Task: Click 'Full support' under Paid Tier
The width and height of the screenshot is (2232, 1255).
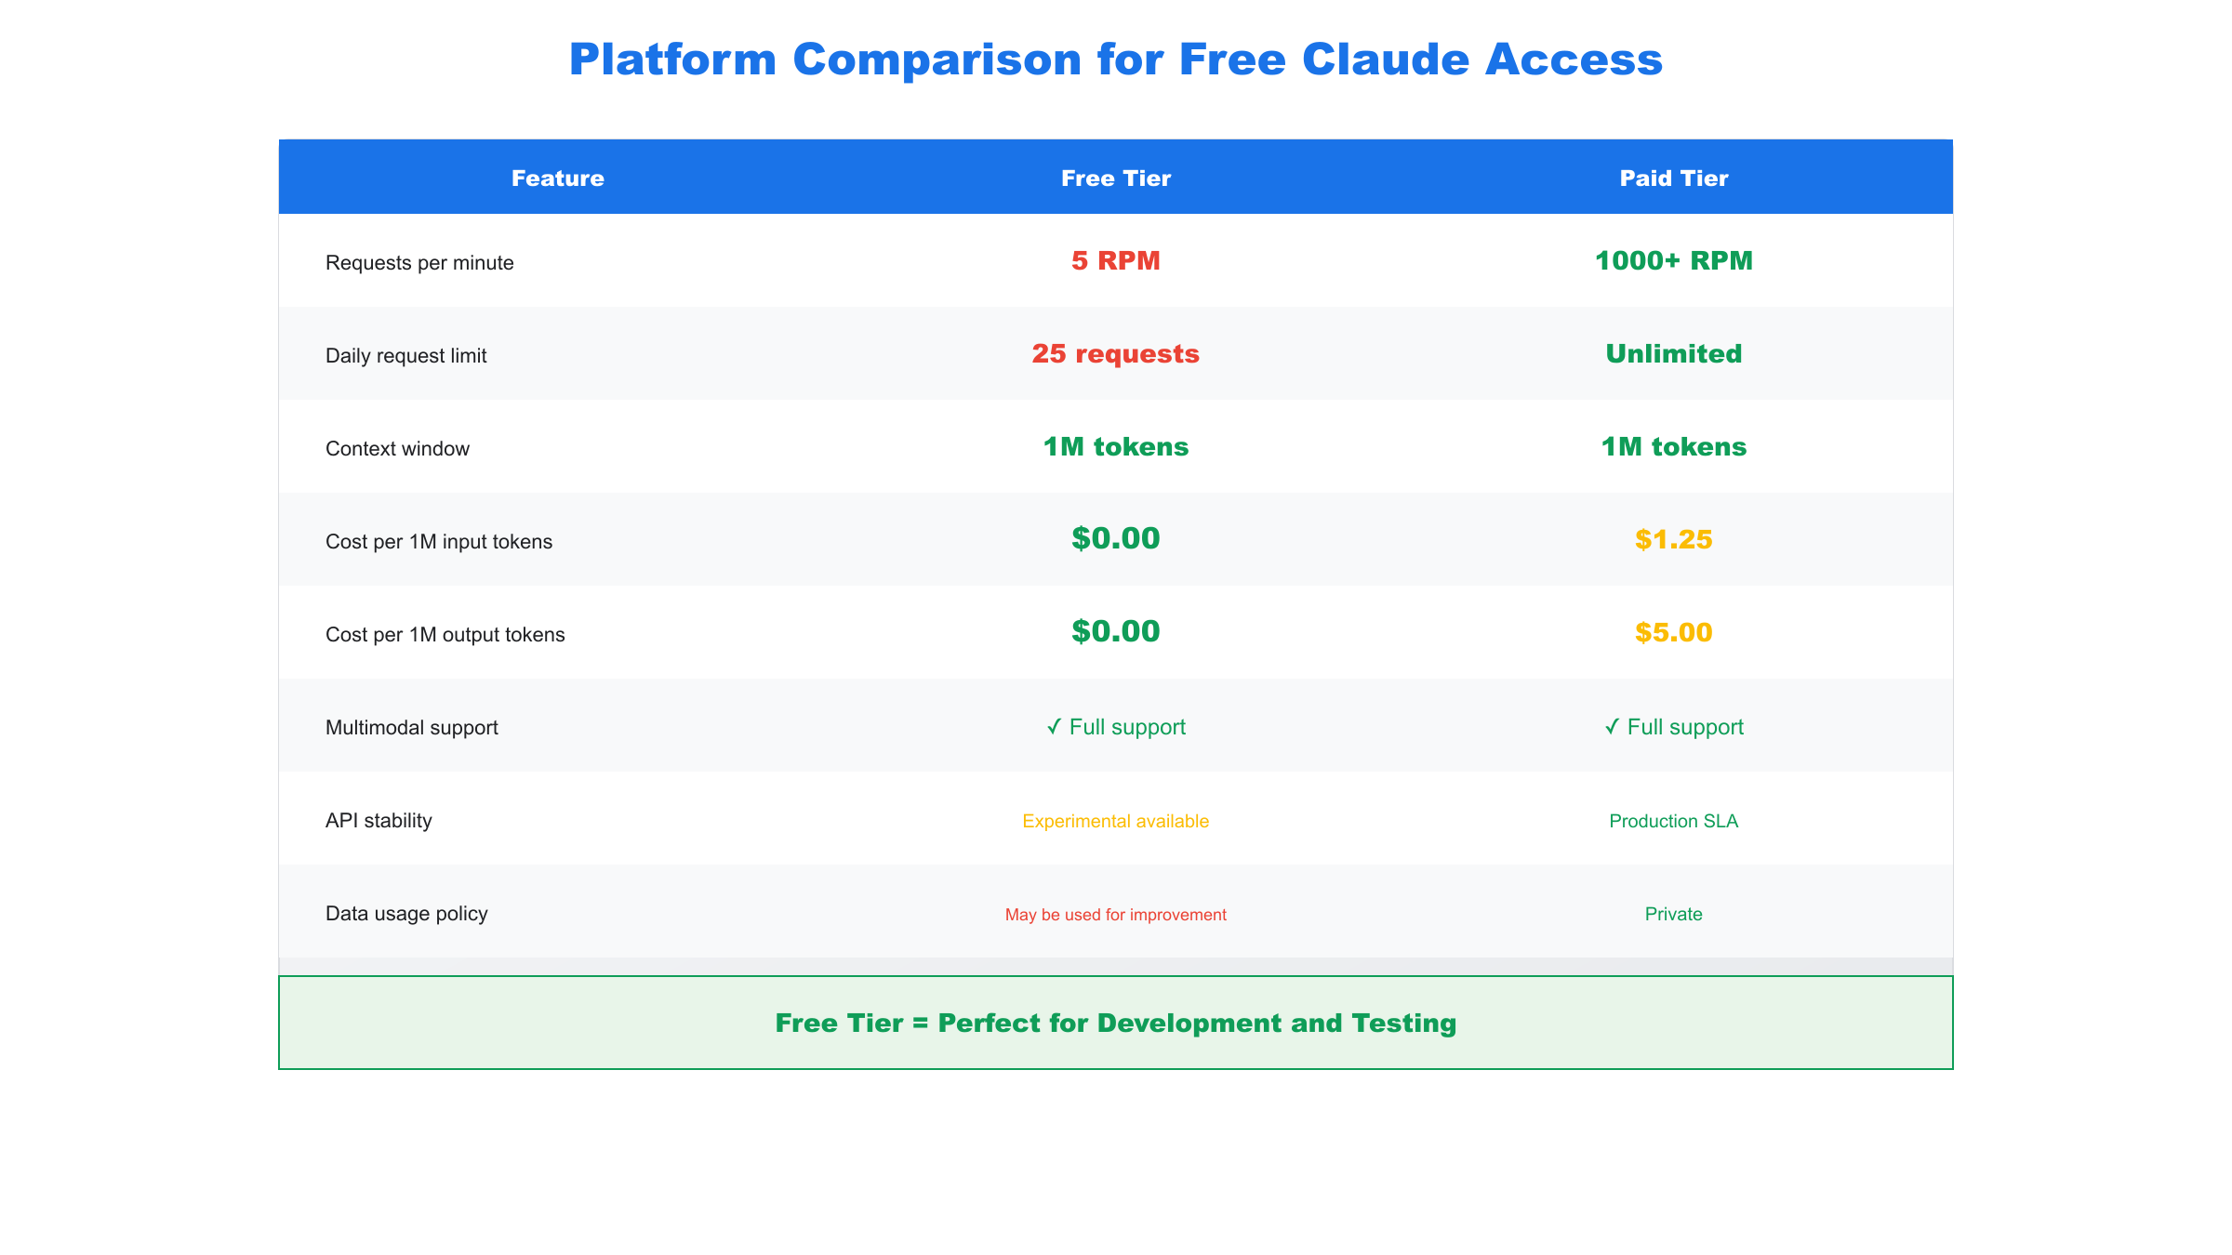Action: [1674, 727]
